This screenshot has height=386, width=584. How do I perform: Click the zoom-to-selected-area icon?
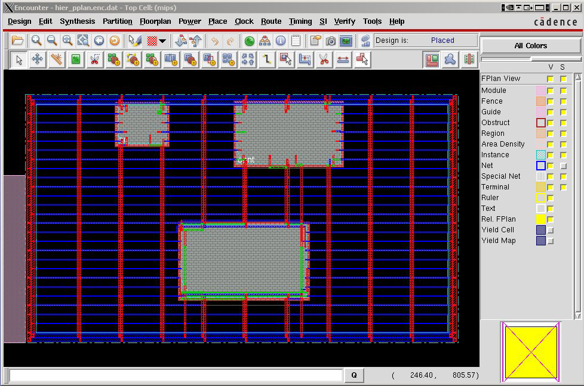[x=83, y=41]
